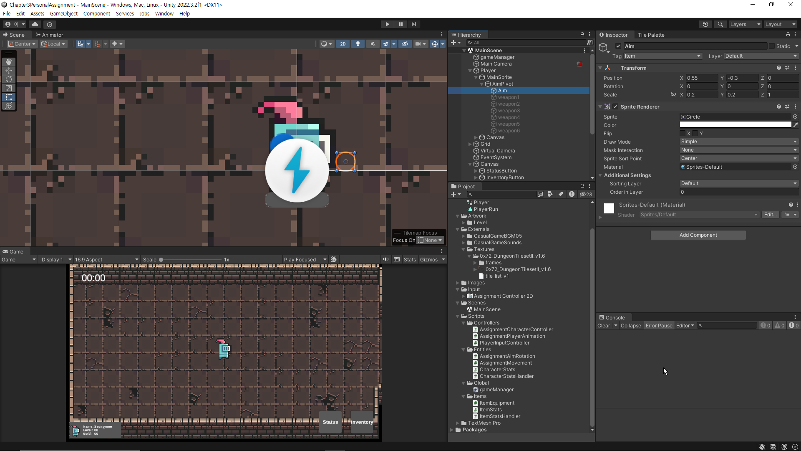The image size is (801, 451).
Task: Click the Position X input field
Action: (702, 78)
